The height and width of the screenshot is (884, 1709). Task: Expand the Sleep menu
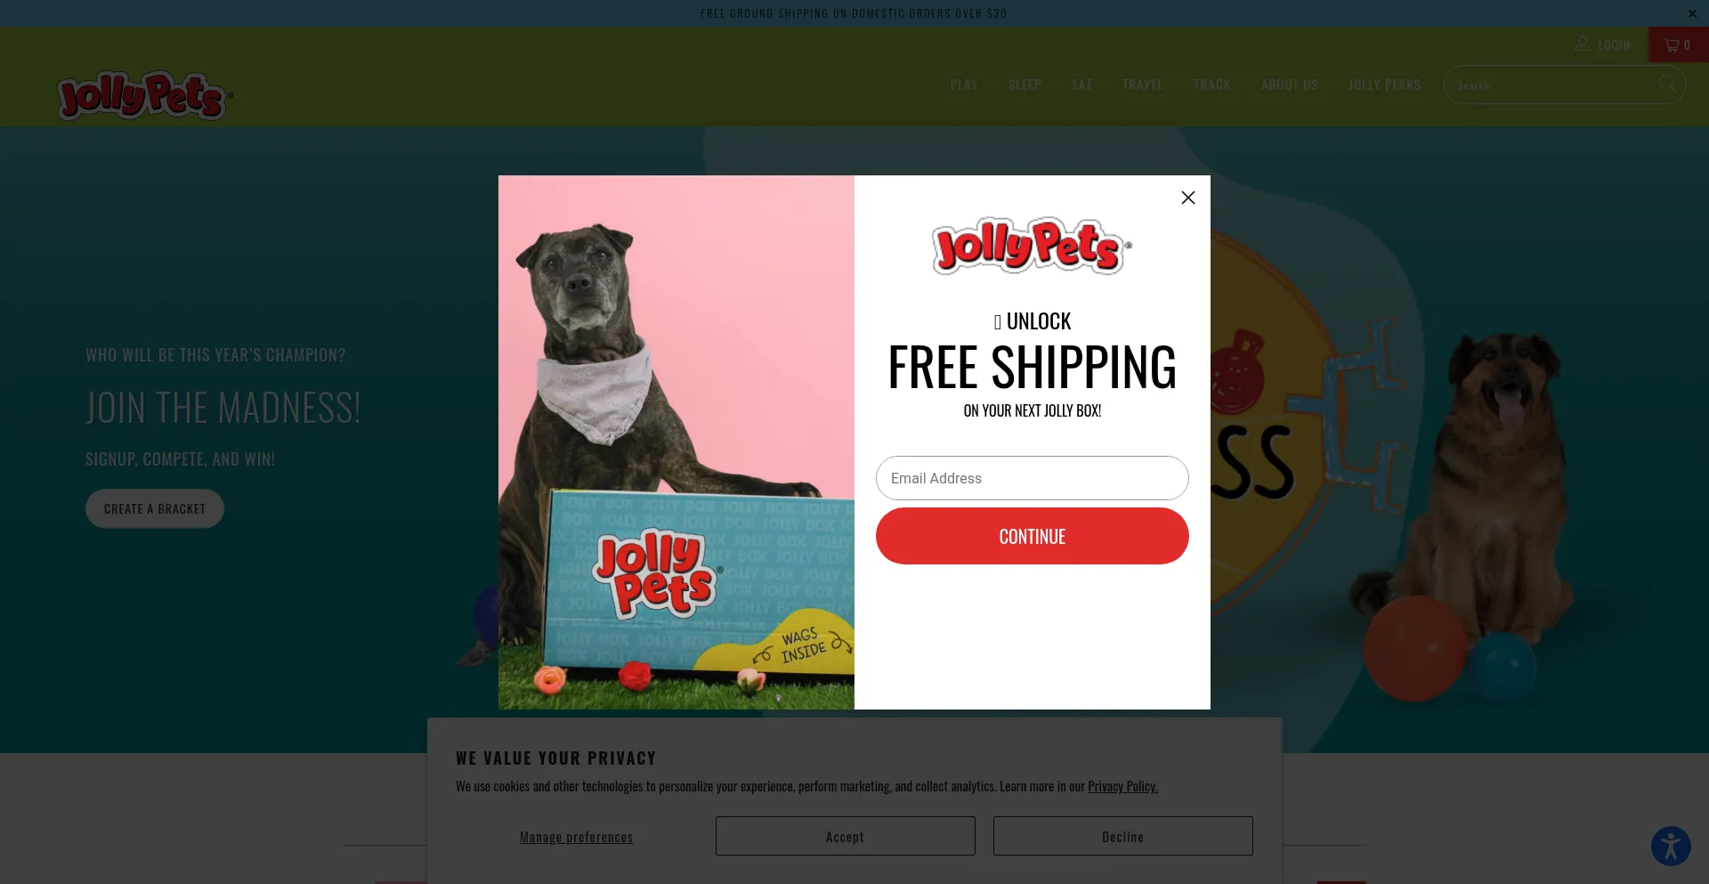coord(1031,85)
